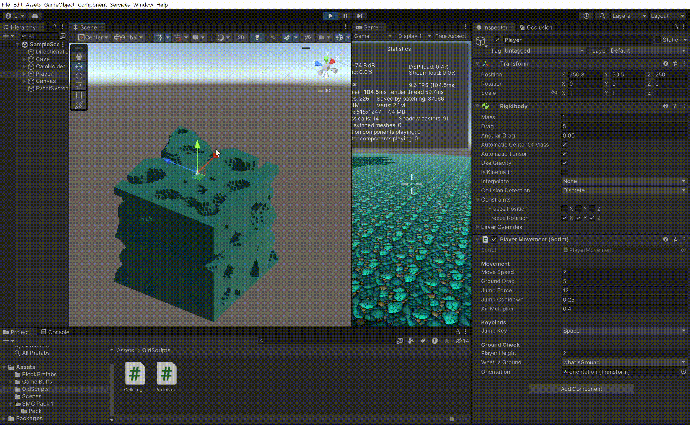Click the Play button
This screenshot has height=425, width=690.
click(330, 16)
